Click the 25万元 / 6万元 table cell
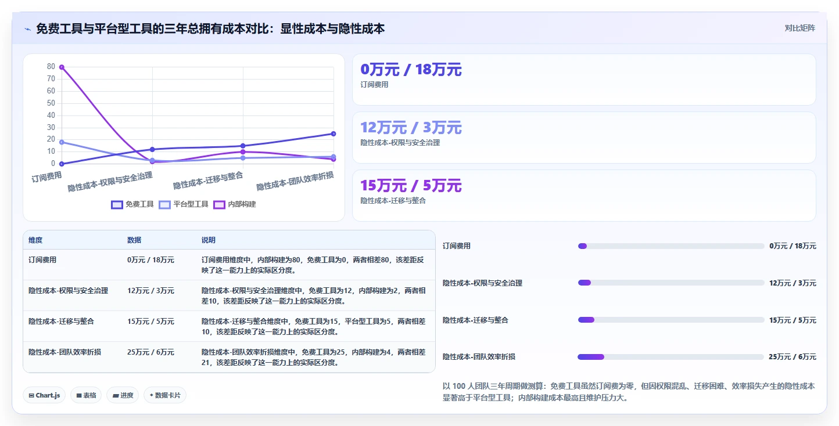The image size is (839, 426). pyautogui.click(x=159, y=357)
